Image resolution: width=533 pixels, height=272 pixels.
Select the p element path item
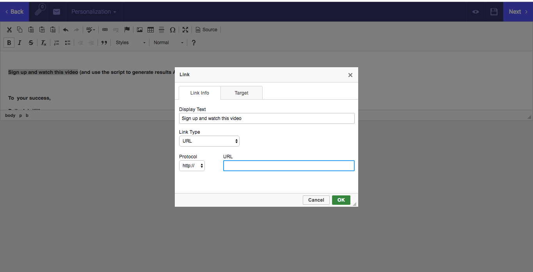[x=21, y=115]
